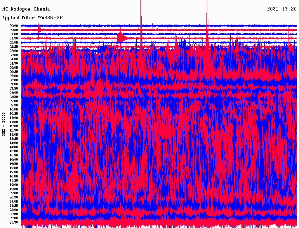
Task: Click the HC Rodopos-Chania station title
Action: pos(26,9)
